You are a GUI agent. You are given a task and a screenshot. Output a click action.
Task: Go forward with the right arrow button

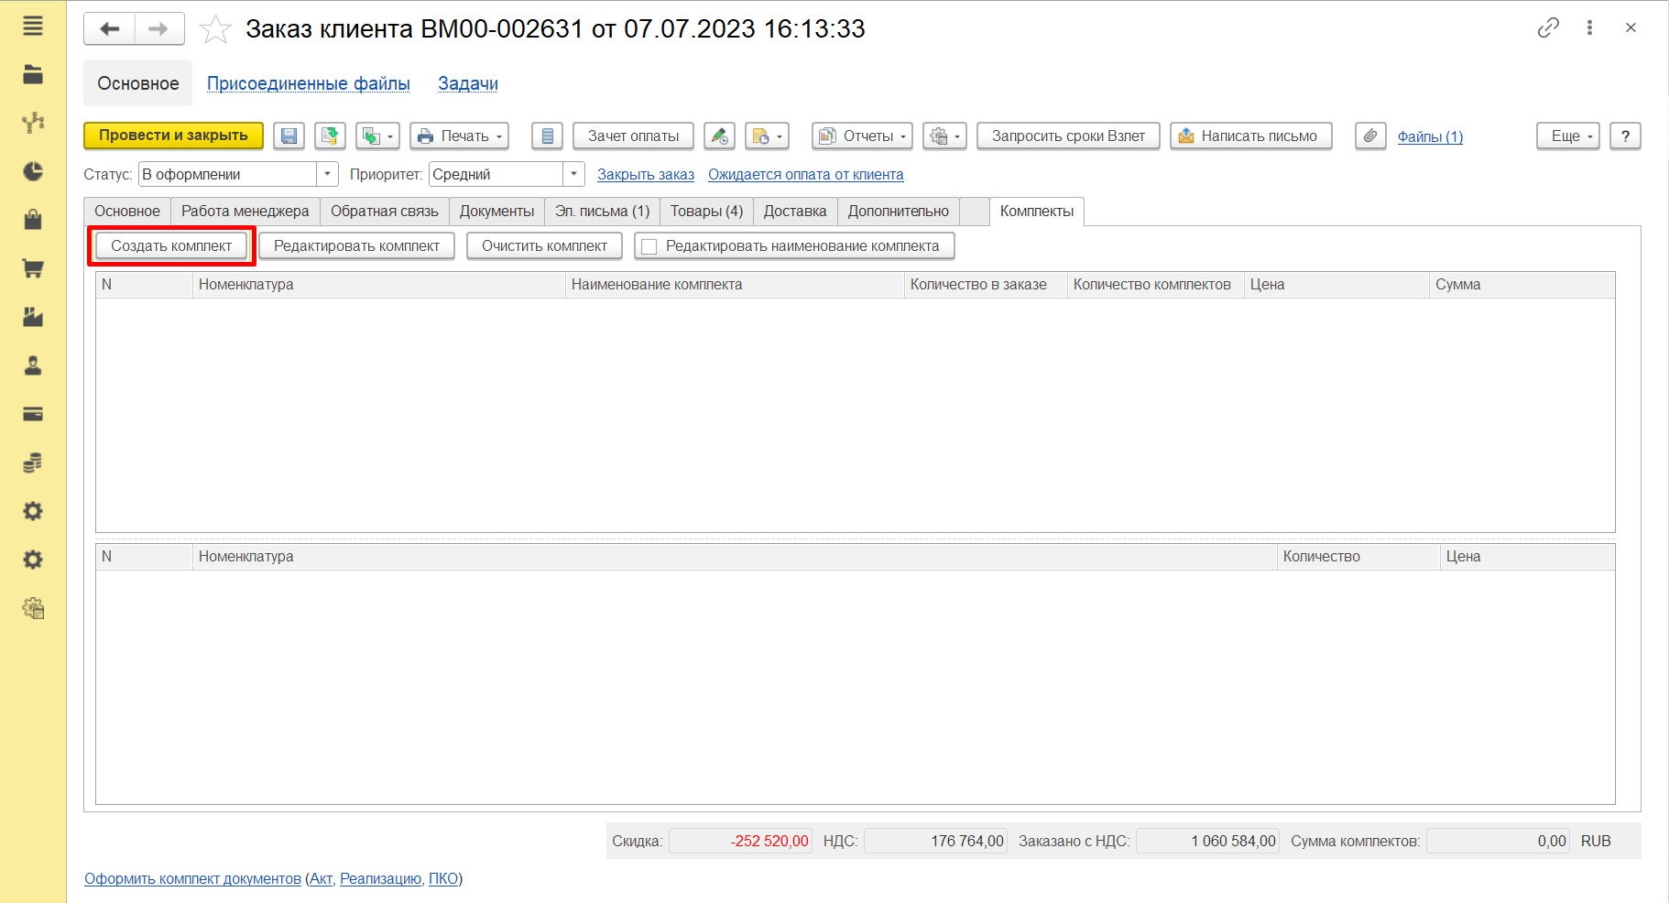click(x=159, y=29)
